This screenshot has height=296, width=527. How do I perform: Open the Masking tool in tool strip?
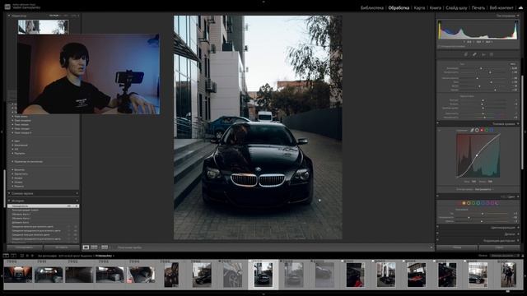coord(492,54)
